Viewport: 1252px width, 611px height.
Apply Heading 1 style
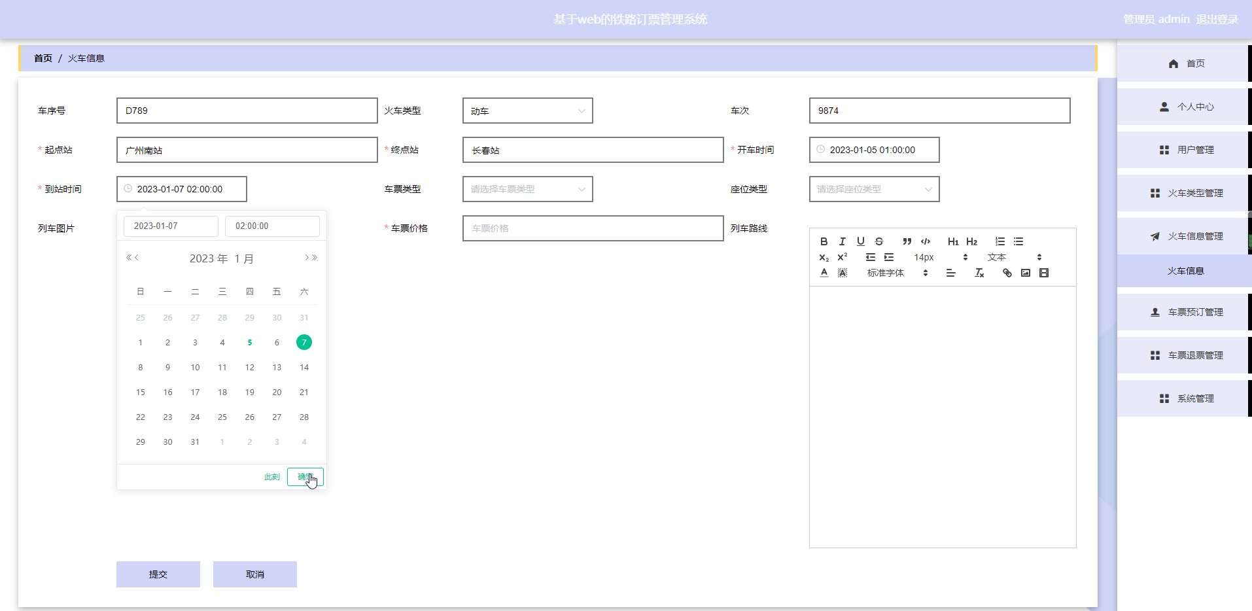point(953,241)
